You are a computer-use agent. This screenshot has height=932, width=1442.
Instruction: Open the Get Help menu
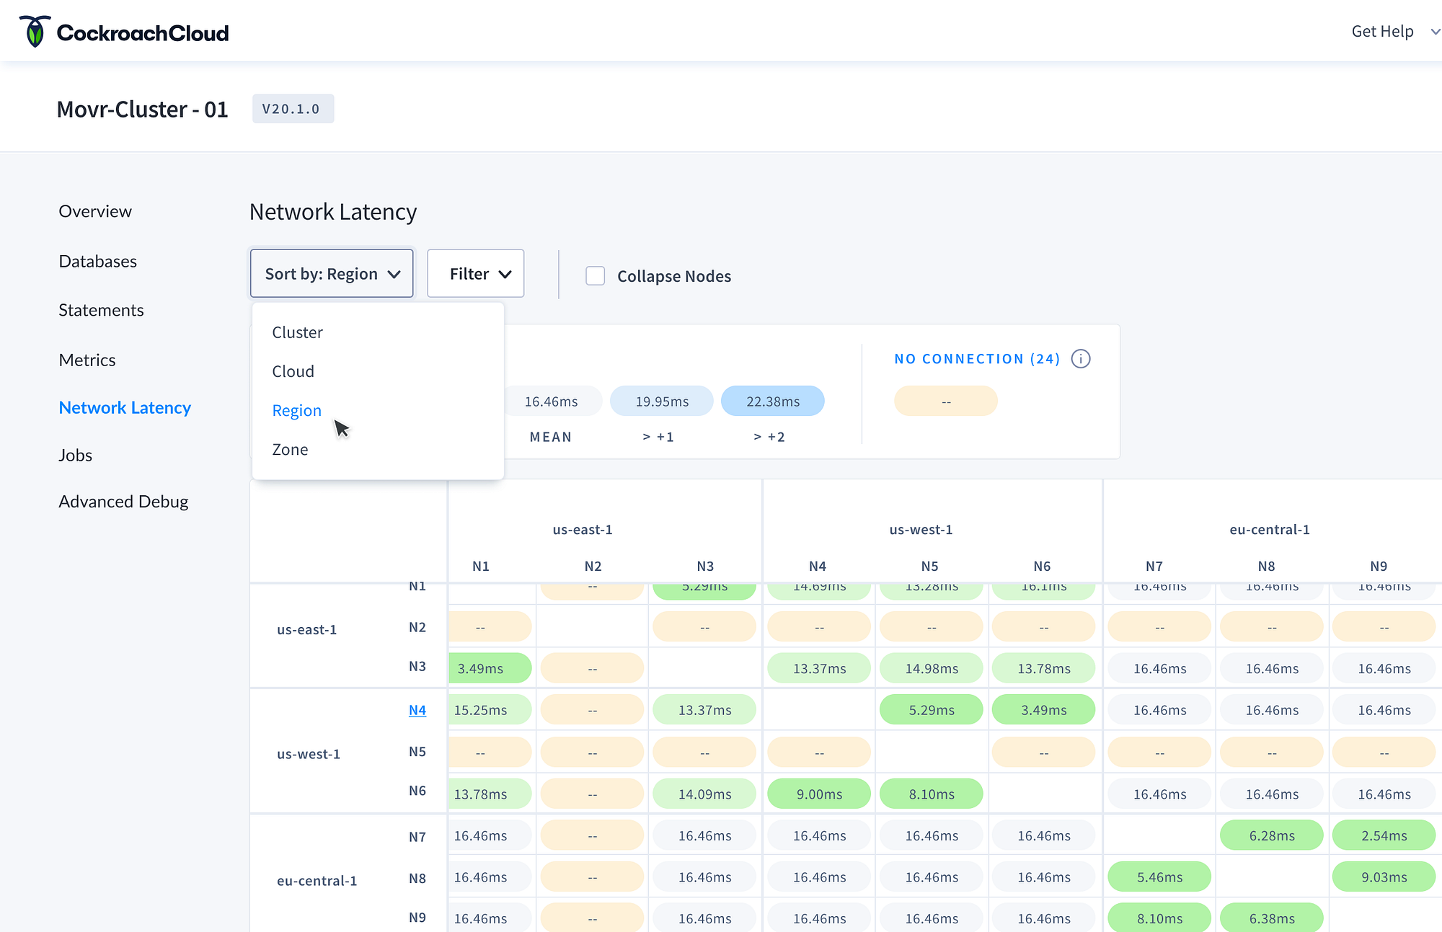coord(1382,31)
